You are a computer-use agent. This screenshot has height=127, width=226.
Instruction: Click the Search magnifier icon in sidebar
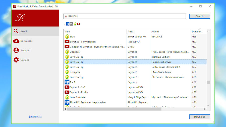pyautogui.click(x=16, y=31)
